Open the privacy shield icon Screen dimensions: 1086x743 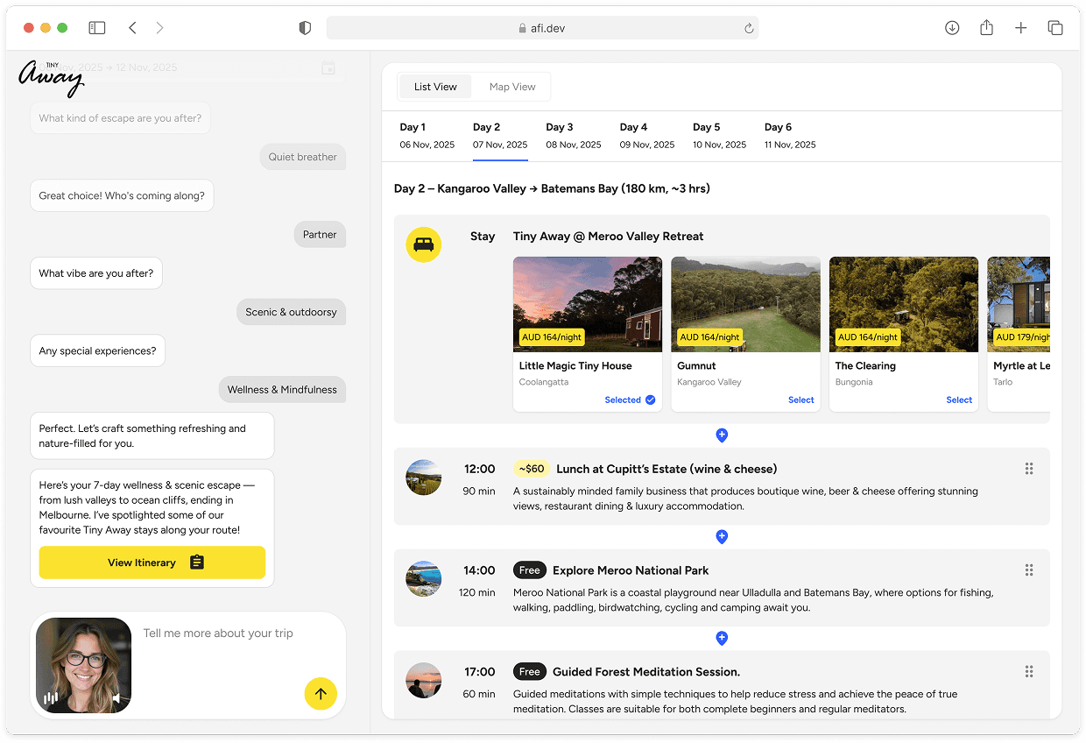pyautogui.click(x=305, y=28)
